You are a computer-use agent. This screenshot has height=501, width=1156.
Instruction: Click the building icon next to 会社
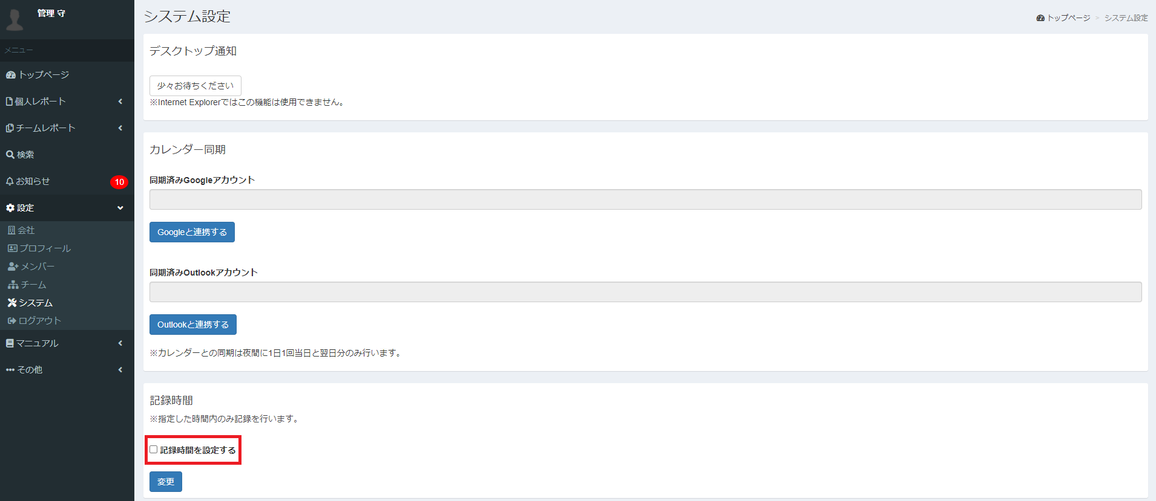11,230
